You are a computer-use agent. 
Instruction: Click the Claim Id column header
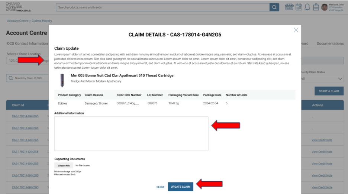pos(18,105)
